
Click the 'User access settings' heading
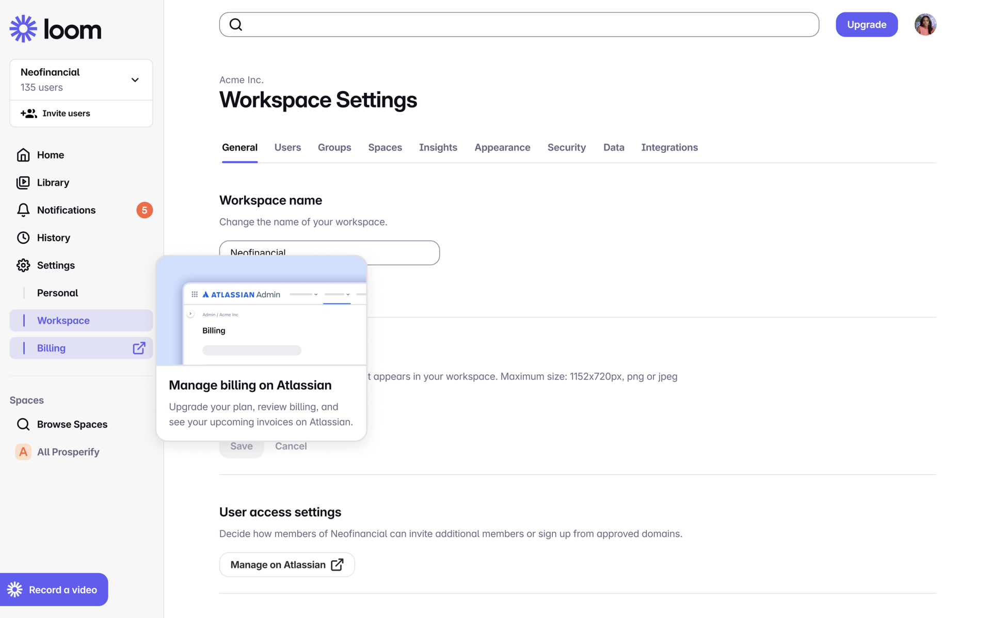(280, 512)
